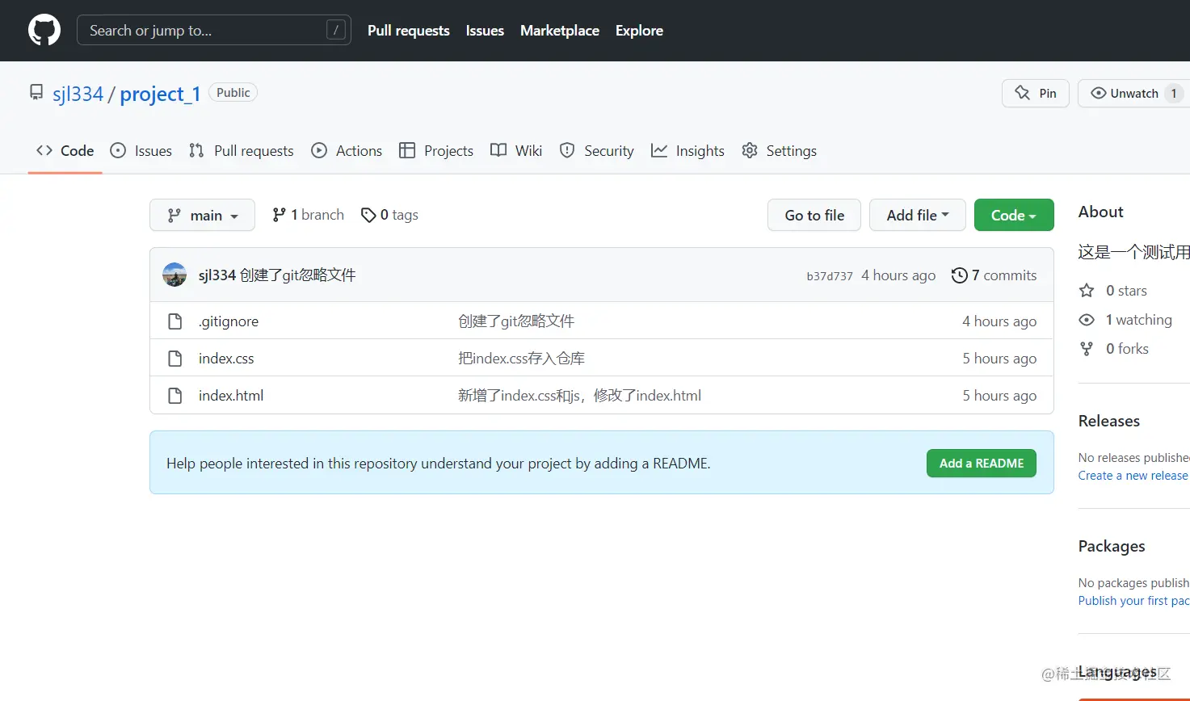1190x701 pixels.
Task: Click Publish your first package link
Action: [1134, 601]
